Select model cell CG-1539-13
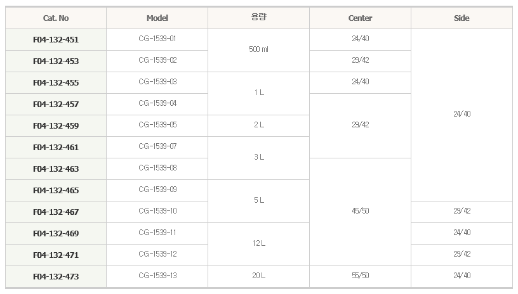This screenshot has height=294, width=518. pos(157,276)
